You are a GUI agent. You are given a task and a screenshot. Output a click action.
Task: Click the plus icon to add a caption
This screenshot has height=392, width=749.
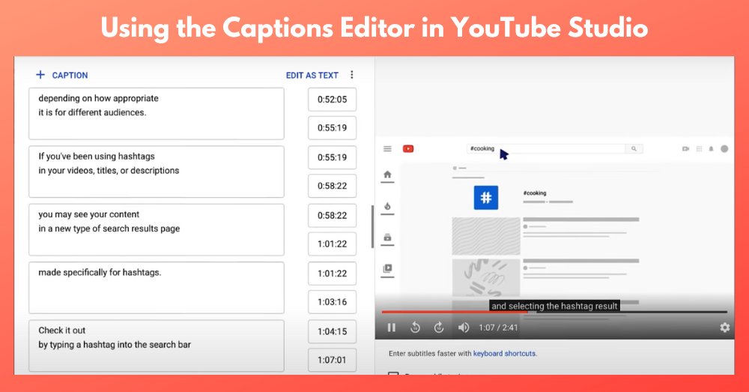click(x=40, y=74)
